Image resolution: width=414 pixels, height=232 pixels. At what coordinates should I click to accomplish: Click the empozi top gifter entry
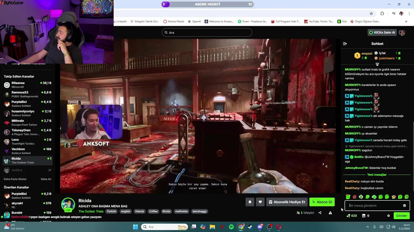[363, 55]
